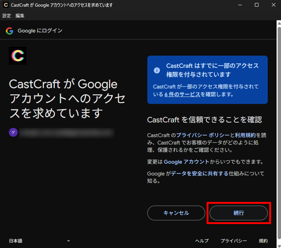This screenshot has width=281, height=248.
Task: Minimize the CastCraft window
Action: pyautogui.click(x=240, y=5)
